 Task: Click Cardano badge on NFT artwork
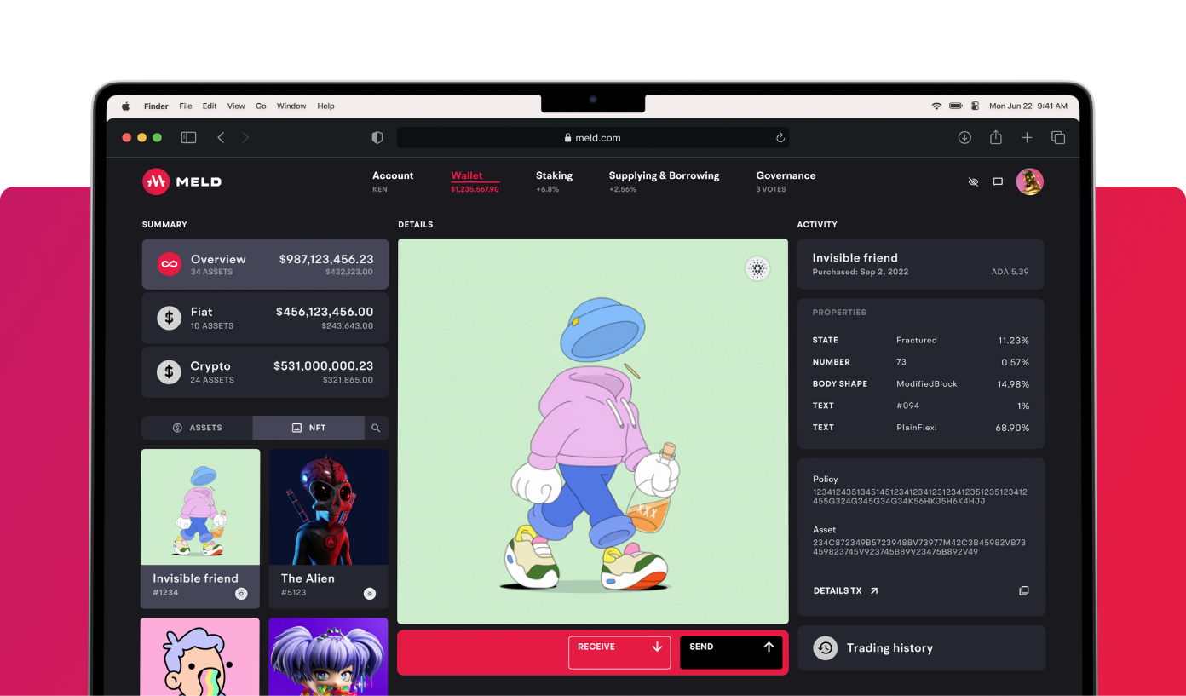pyautogui.click(x=757, y=269)
